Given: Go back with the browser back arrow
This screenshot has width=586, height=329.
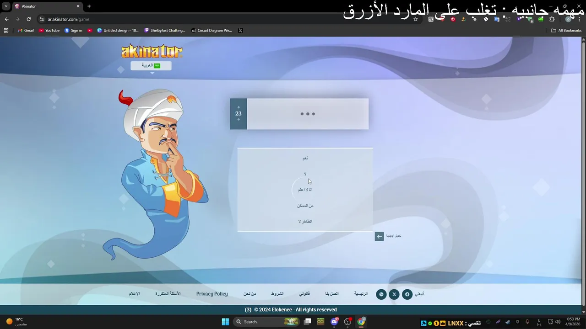Looking at the screenshot, I should (6, 19).
